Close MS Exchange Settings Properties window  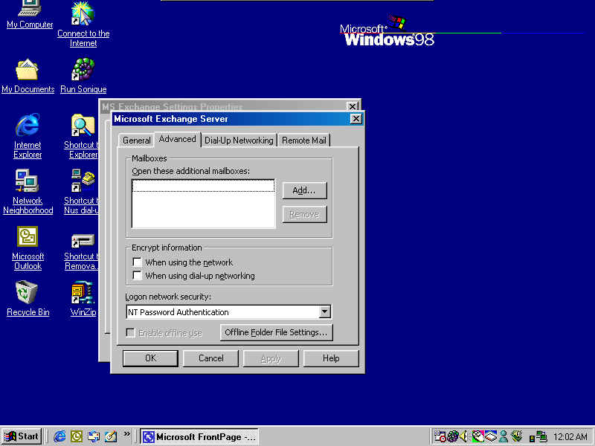pos(353,106)
